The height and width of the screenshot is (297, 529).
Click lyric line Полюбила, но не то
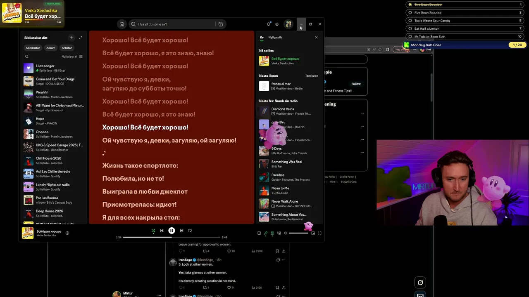coord(133,179)
